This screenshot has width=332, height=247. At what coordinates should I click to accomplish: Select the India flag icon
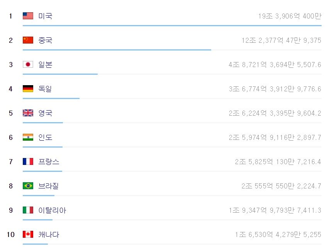(28, 137)
